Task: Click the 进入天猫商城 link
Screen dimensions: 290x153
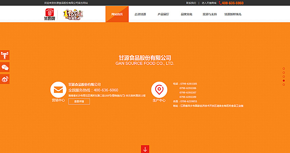Action: click(x=209, y=3)
